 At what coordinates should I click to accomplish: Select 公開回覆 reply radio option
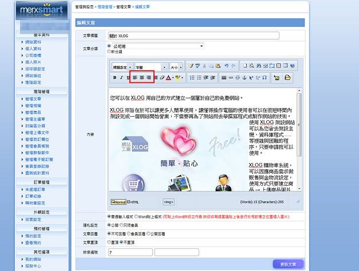(148, 233)
